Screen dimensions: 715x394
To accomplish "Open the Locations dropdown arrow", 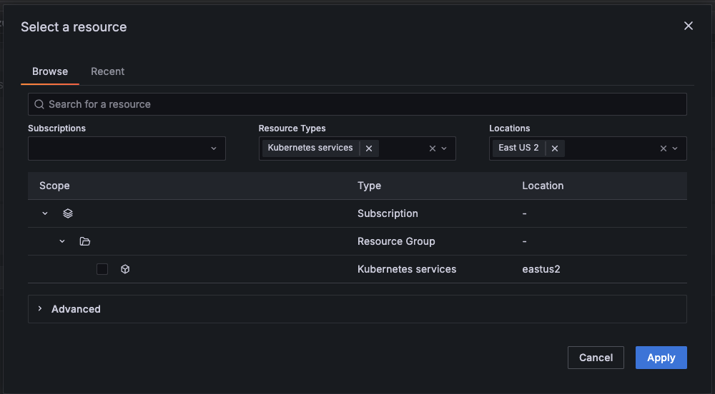I will 675,148.
